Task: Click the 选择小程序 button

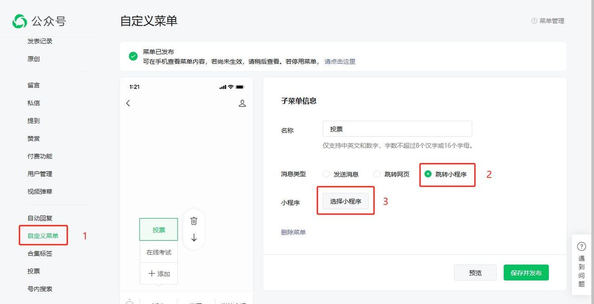Action: coord(345,201)
